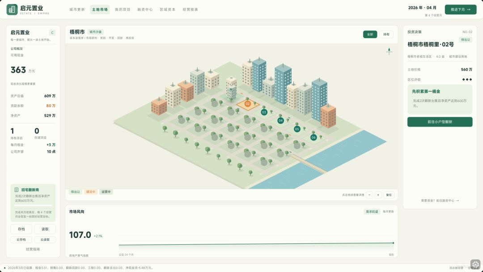Open the settings gear icon at bottom right

pos(475,264)
